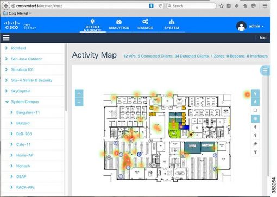Click the access points radar icon
This screenshot has width=277, height=197.
[255, 119]
